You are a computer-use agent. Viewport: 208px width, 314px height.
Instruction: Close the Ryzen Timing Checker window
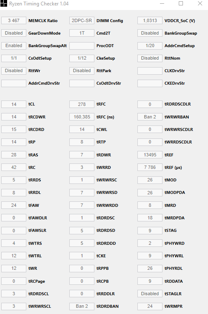[x=200, y=3]
